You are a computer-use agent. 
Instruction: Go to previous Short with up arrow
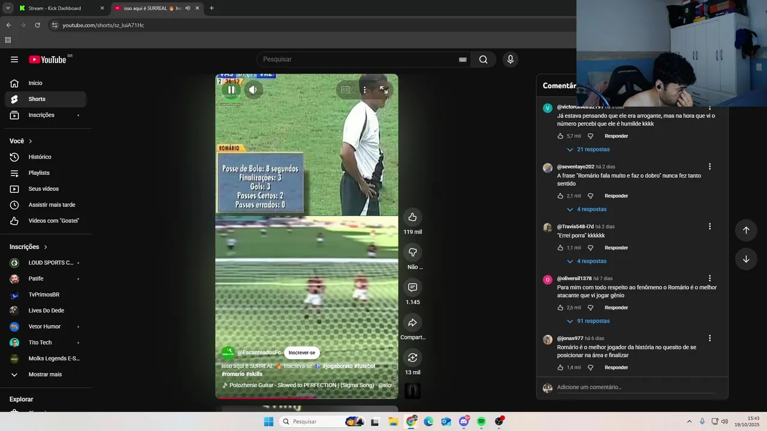pyautogui.click(x=746, y=230)
